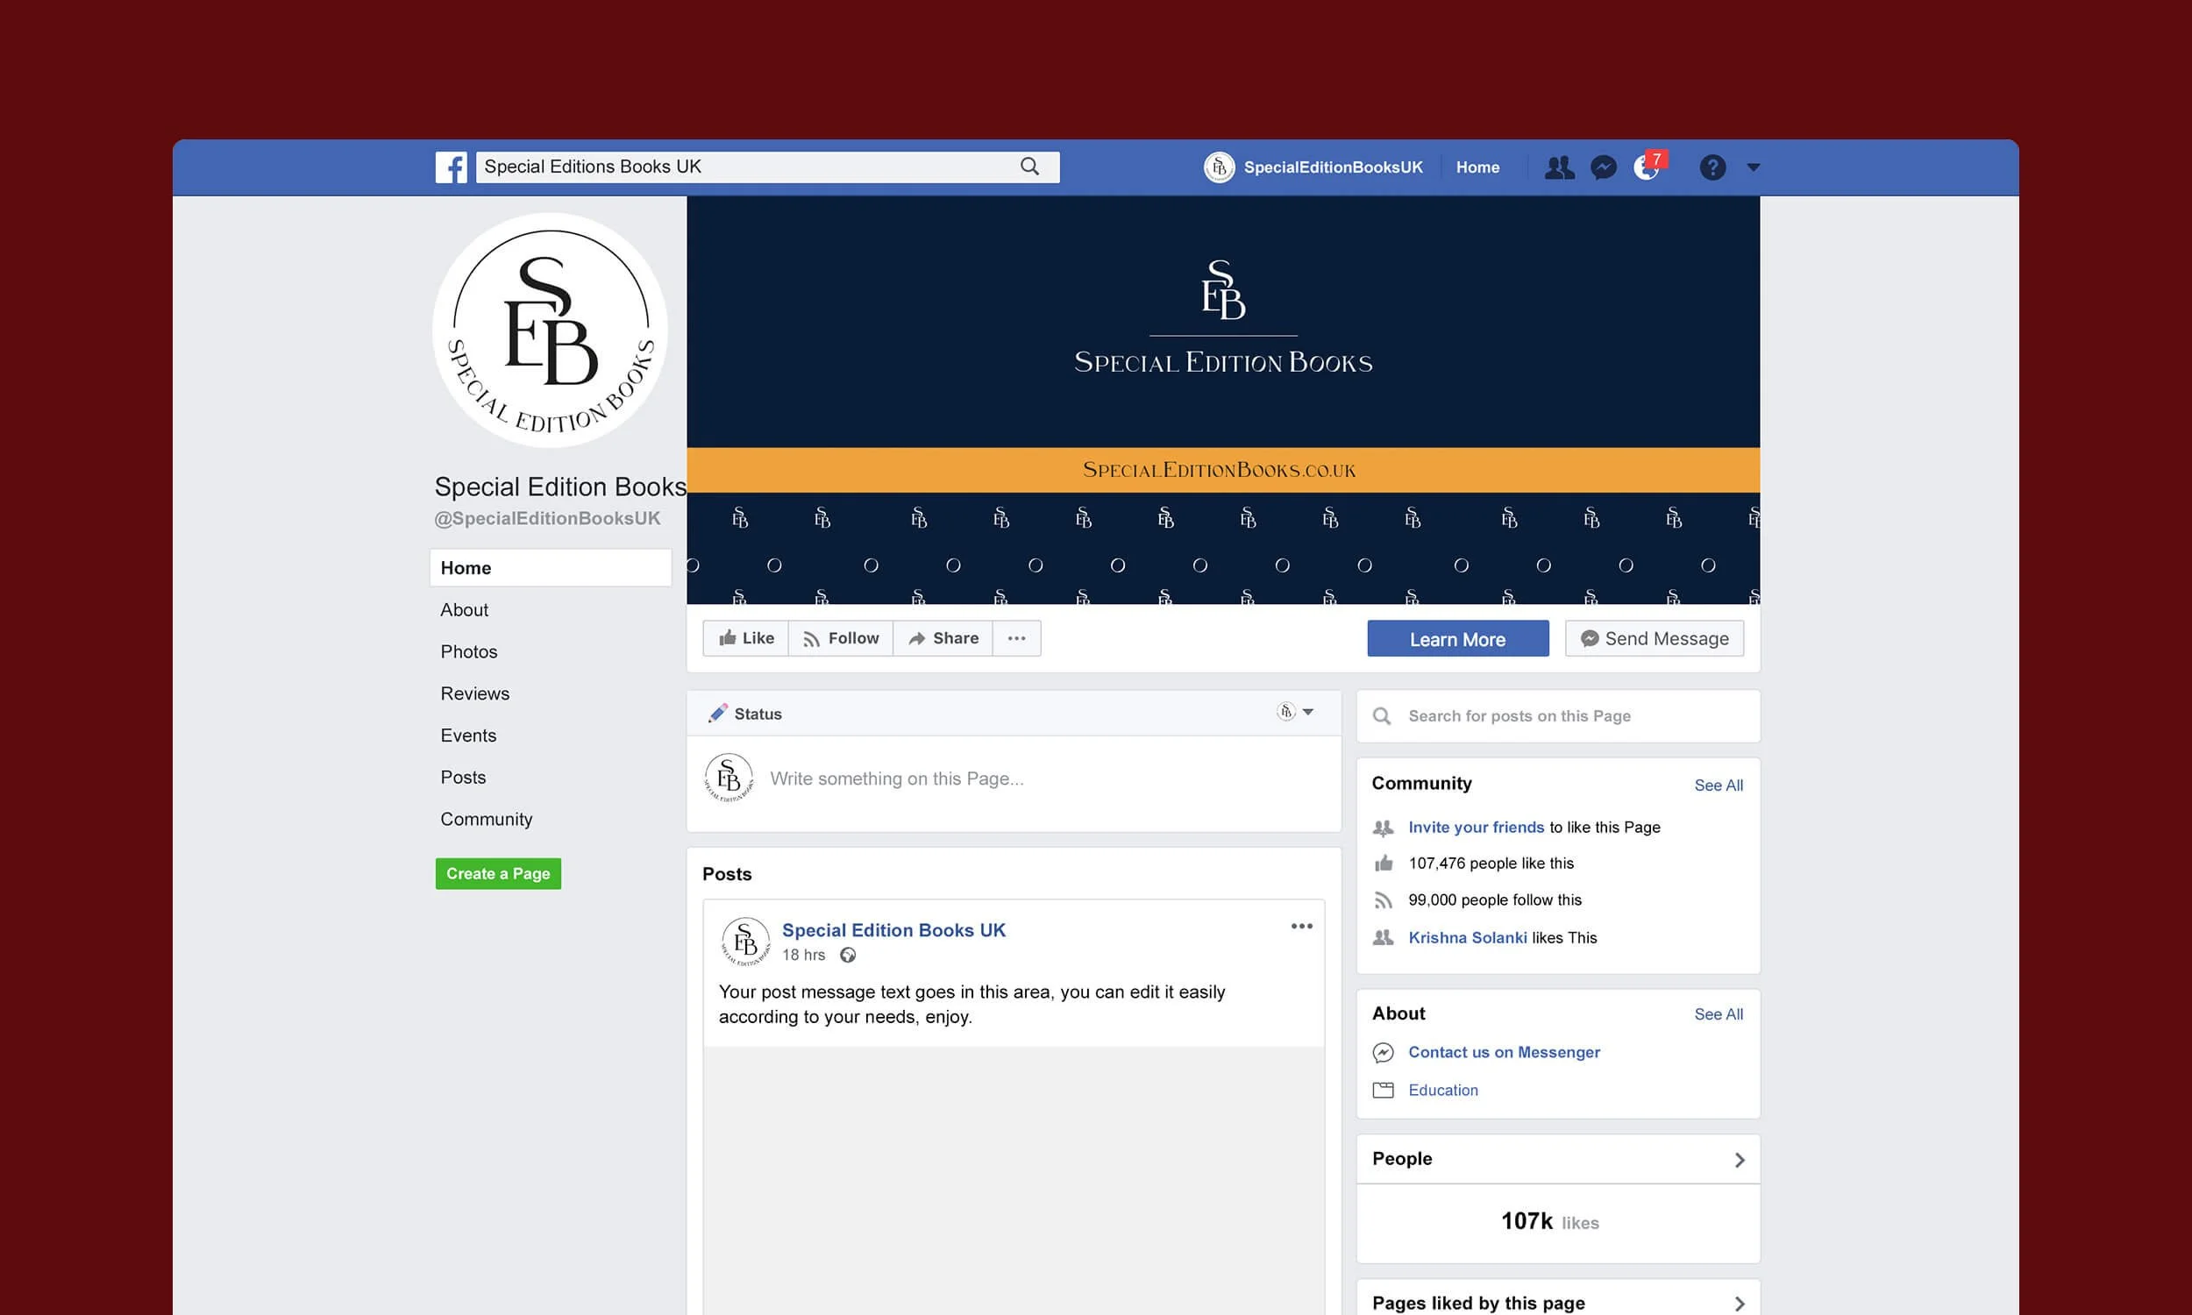Open the Reviews sidebar tab
The image size is (2192, 1315).
(x=475, y=693)
